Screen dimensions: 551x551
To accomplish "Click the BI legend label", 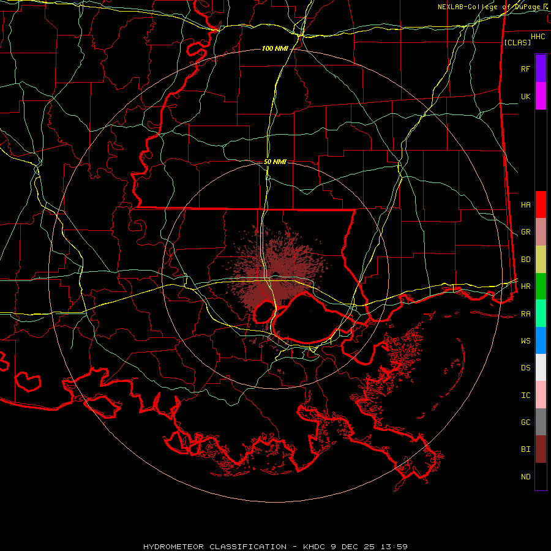I will tap(526, 449).
